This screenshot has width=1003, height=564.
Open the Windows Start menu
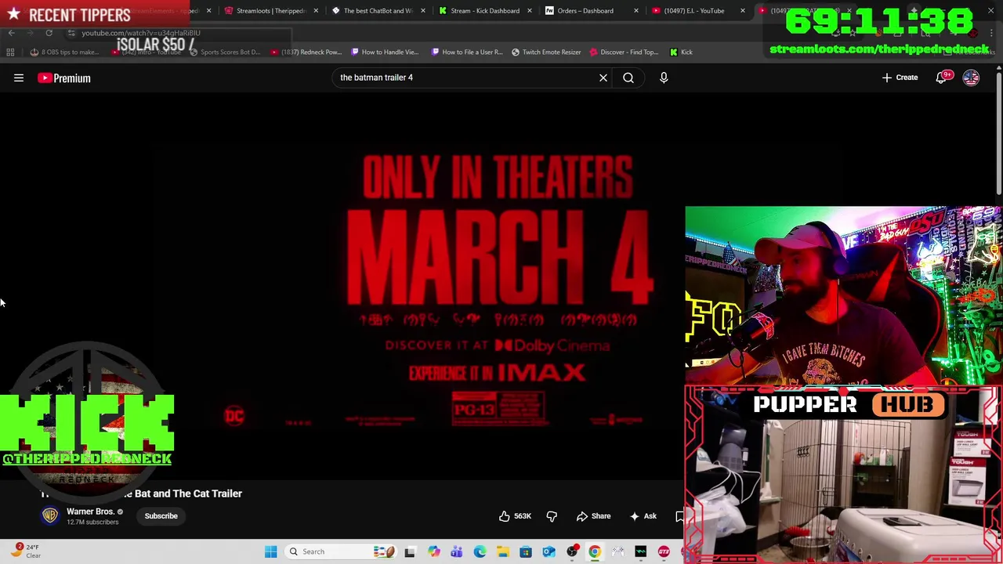270,551
